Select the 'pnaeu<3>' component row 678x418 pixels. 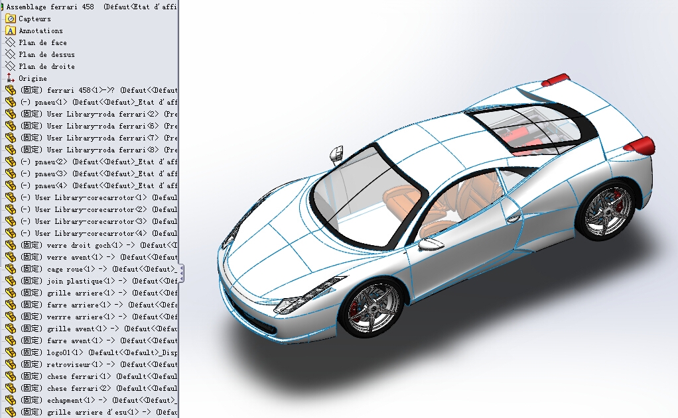coord(99,174)
